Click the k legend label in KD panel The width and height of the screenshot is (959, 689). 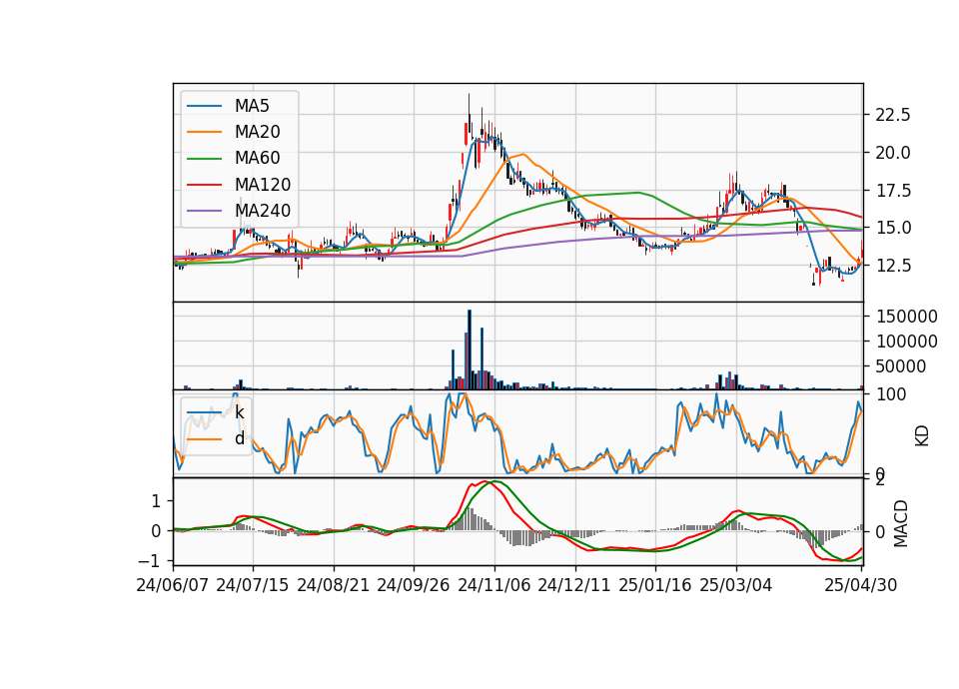(239, 412)
